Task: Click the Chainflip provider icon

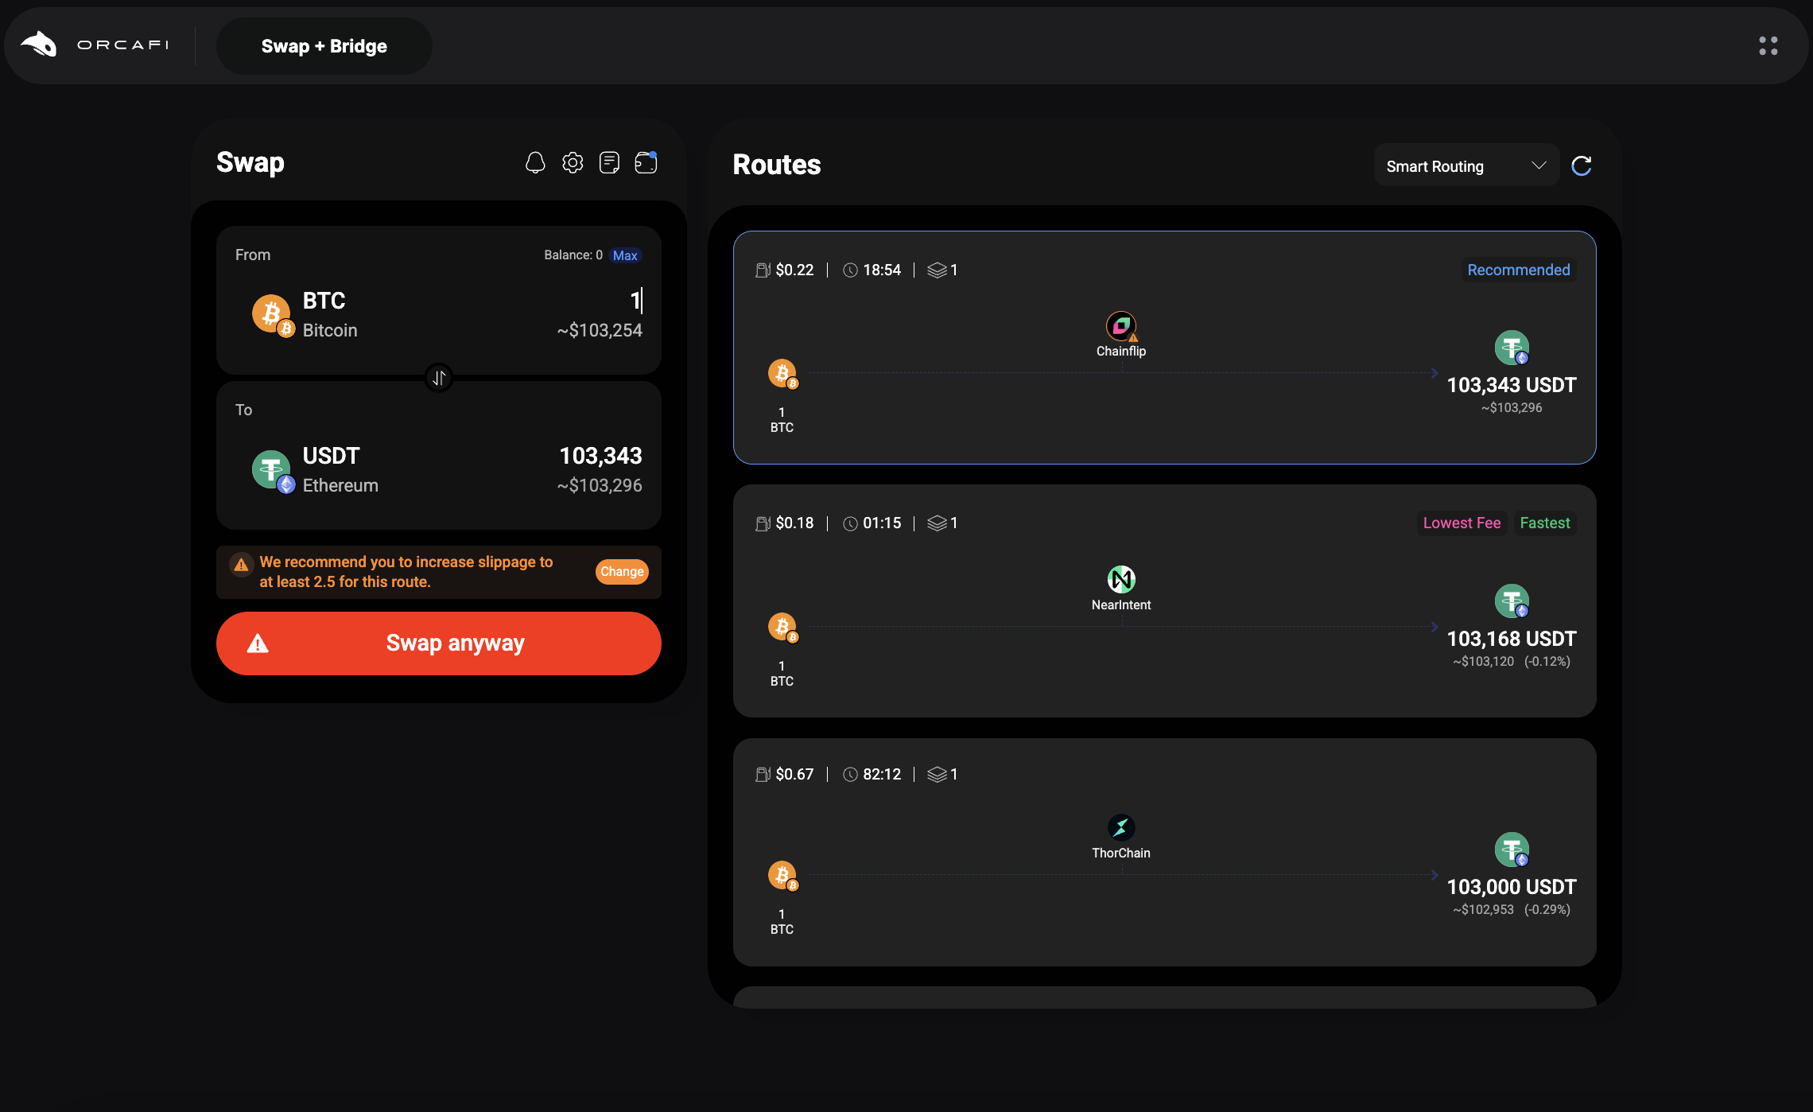Action: [1120, 326]
